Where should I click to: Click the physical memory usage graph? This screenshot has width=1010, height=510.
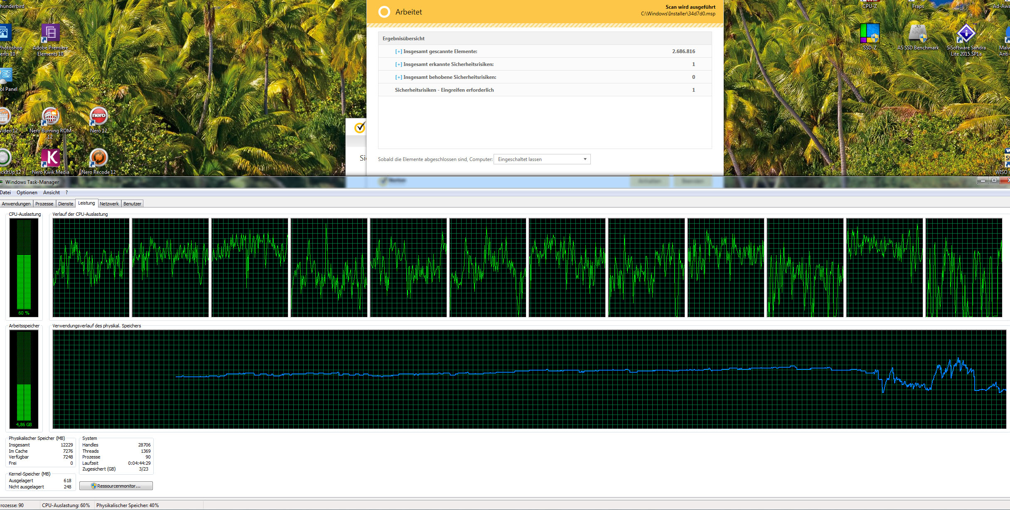pos(529,379)
